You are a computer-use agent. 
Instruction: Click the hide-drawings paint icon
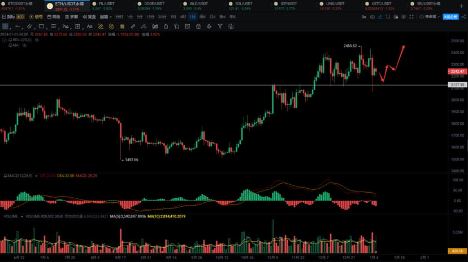[209, 26]
